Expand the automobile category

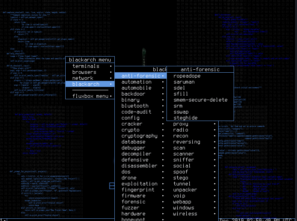[x=141, y=88]
